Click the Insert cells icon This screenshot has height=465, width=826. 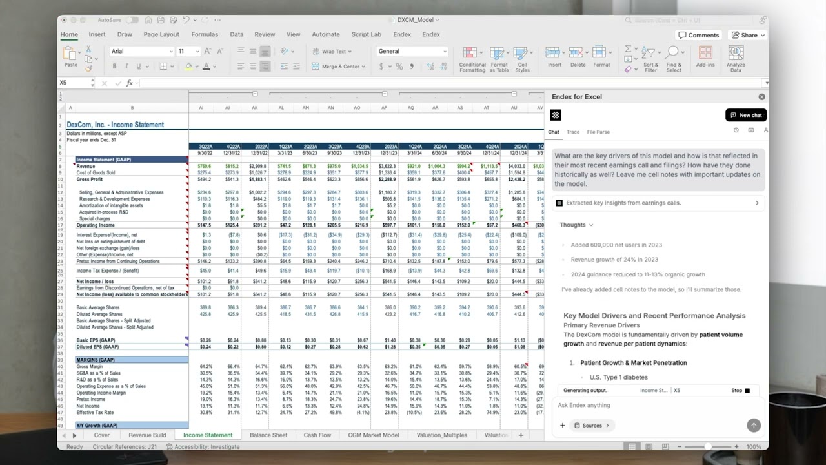tap(554, 54)
